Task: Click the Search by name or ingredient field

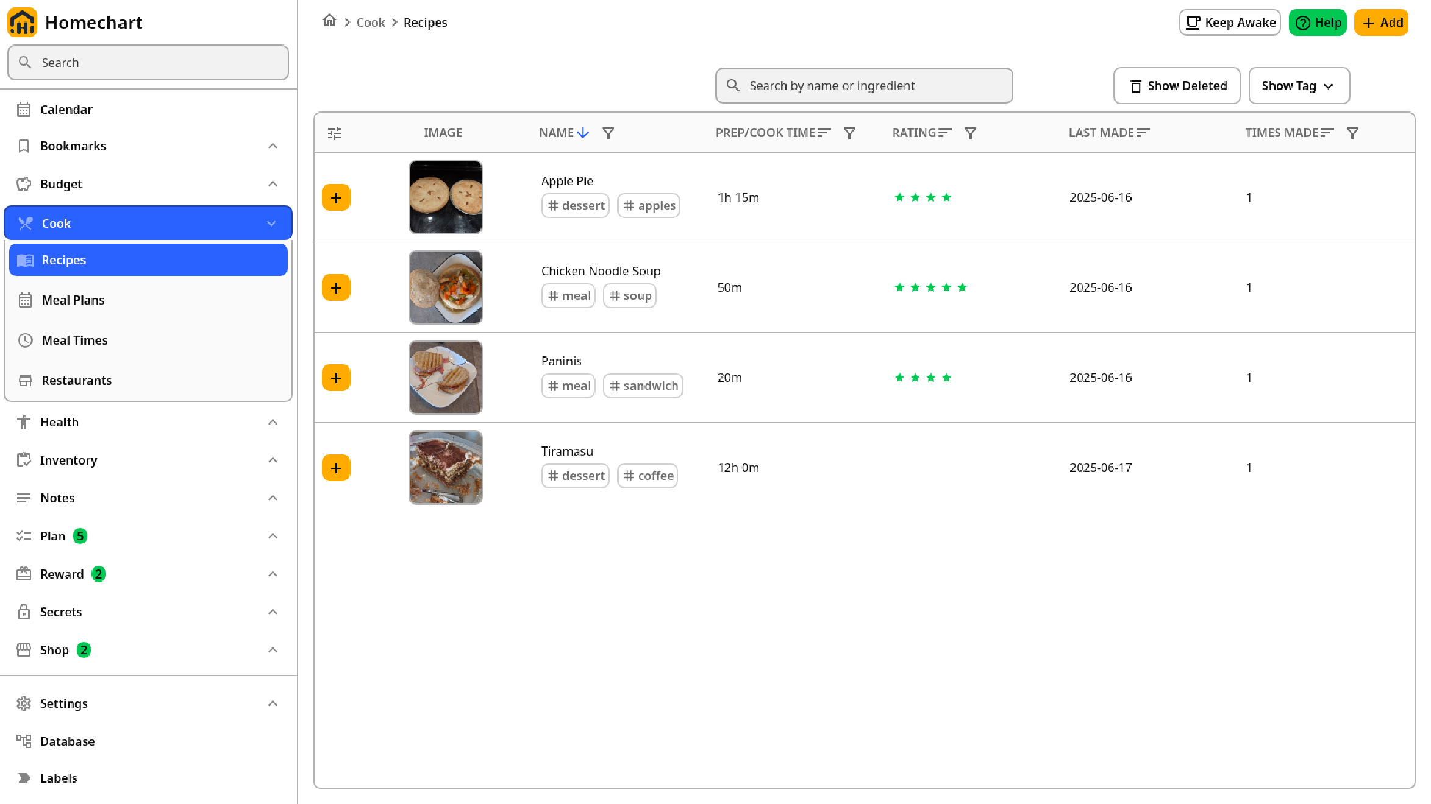Action: tap(864, 86)
